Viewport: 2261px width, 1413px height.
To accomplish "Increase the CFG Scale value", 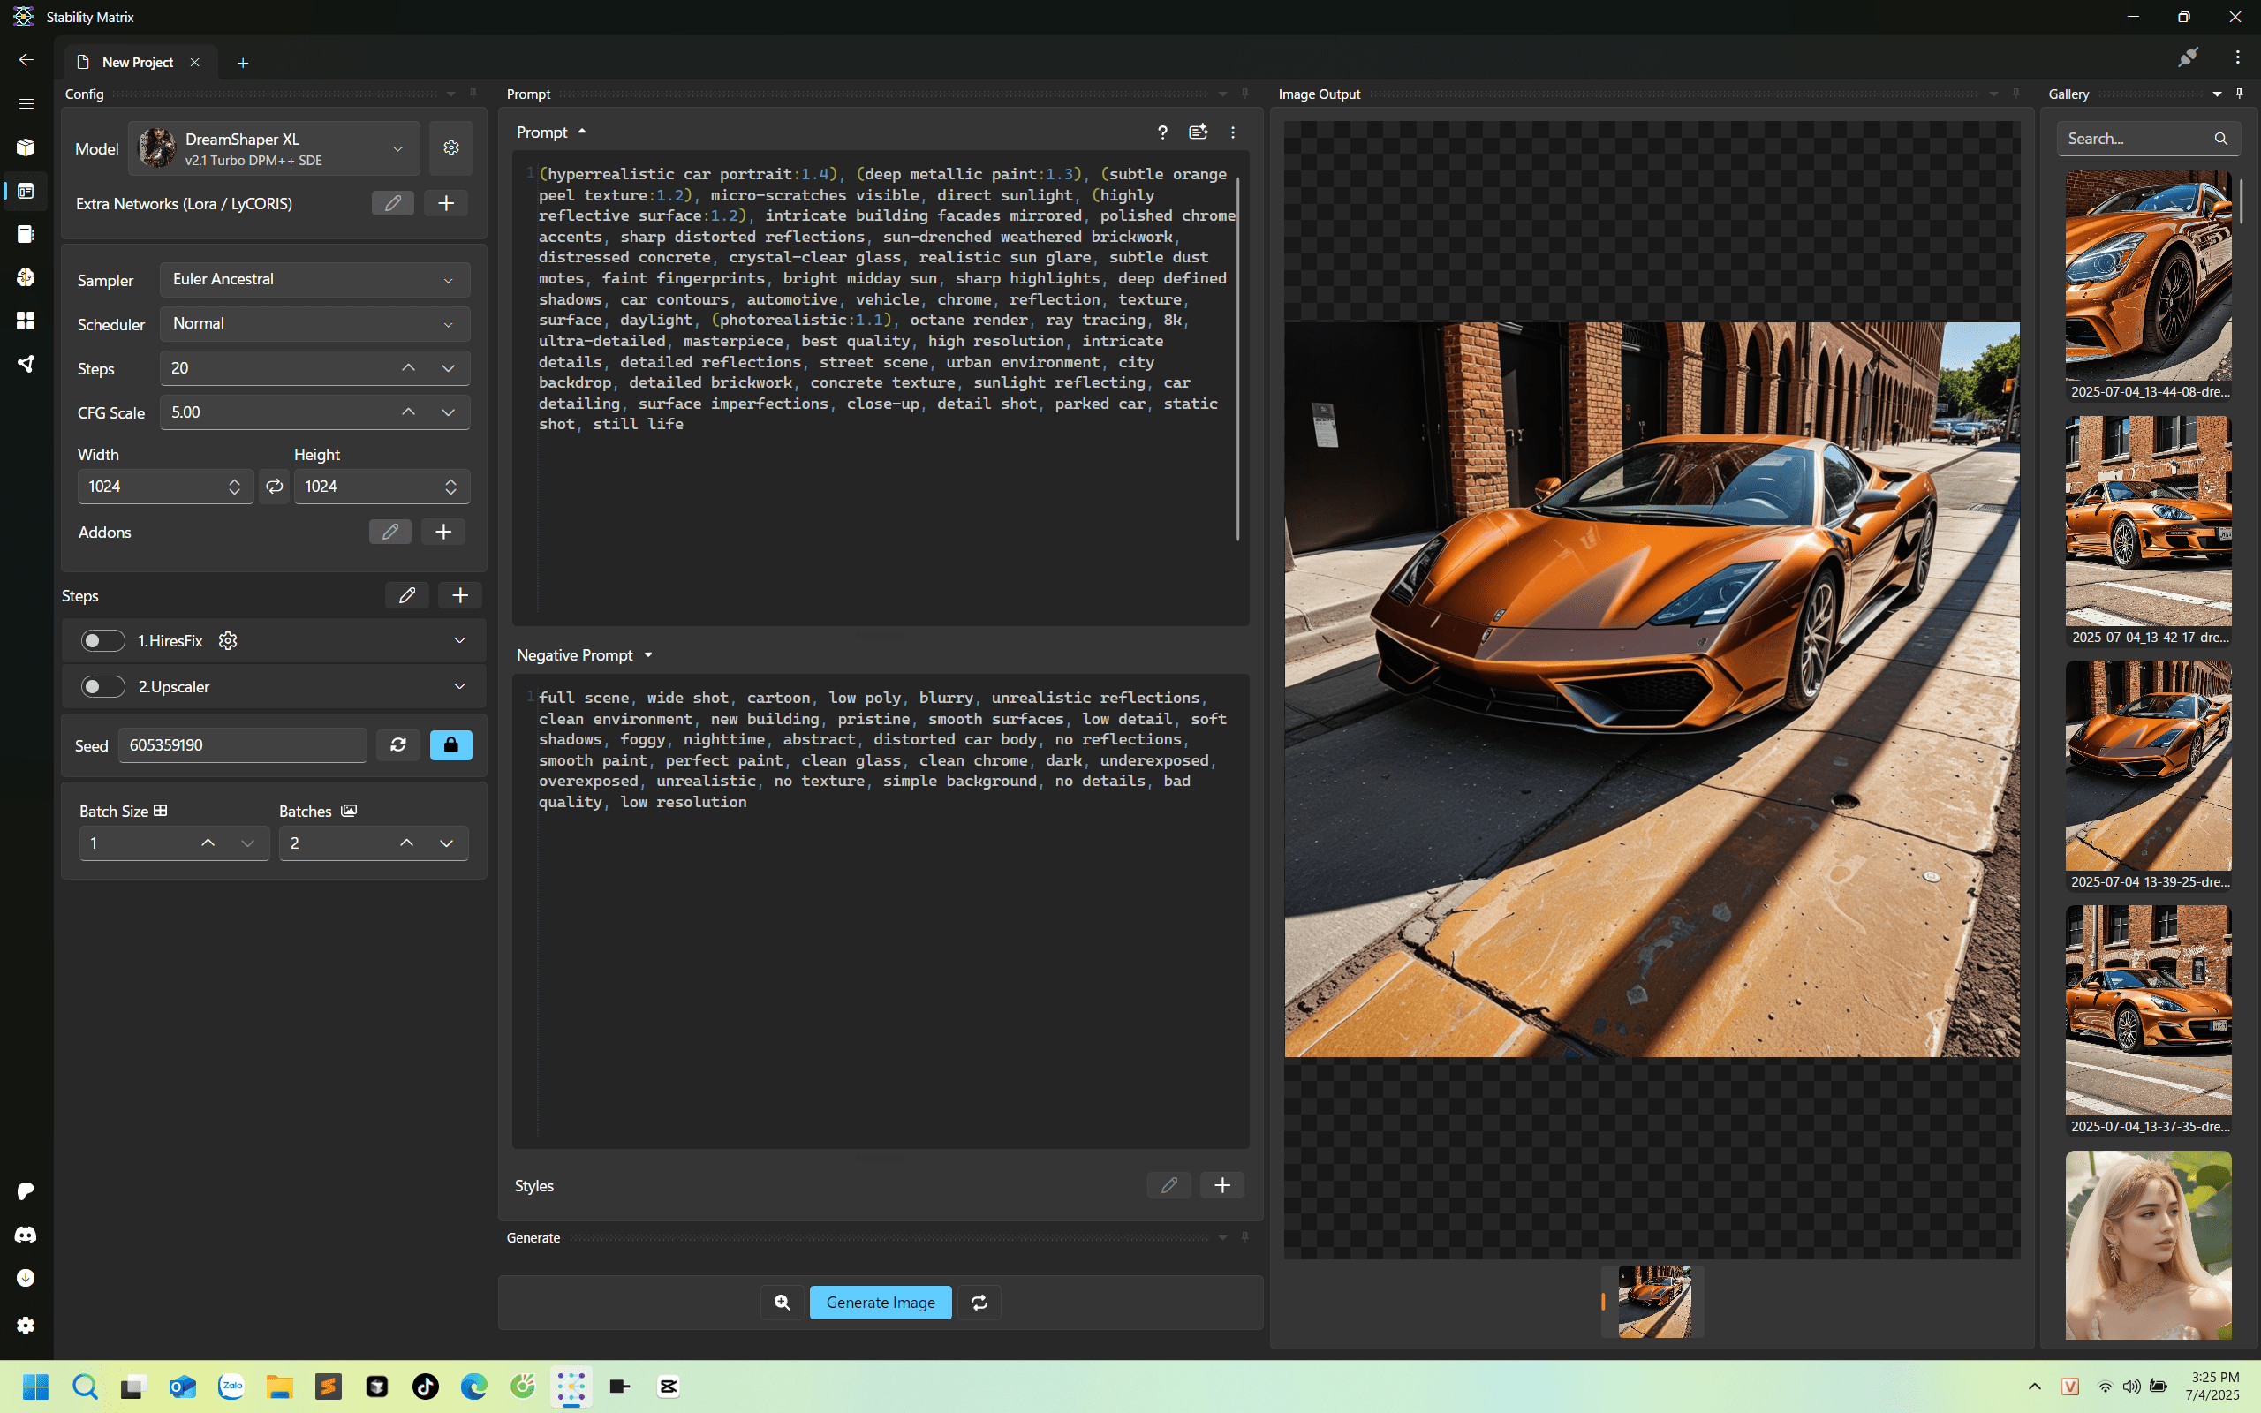I will click(x=408, y=412).
